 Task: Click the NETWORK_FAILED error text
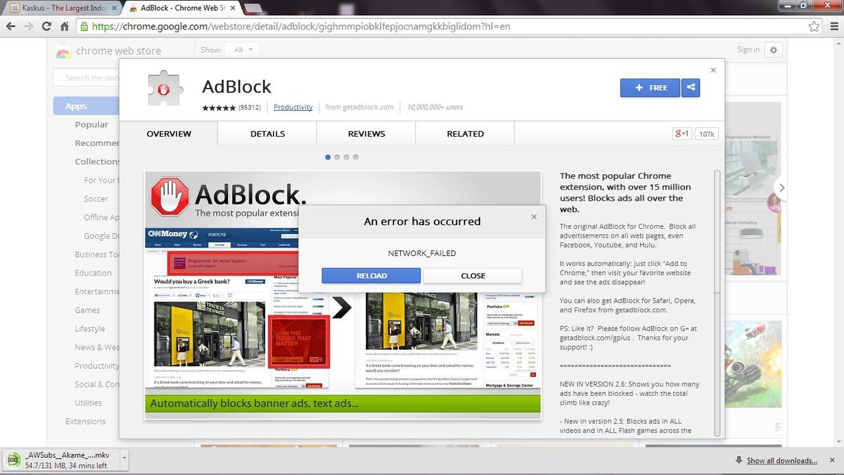422,253
